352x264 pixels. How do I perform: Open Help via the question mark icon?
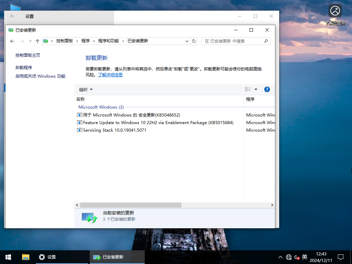pos(267,89)
